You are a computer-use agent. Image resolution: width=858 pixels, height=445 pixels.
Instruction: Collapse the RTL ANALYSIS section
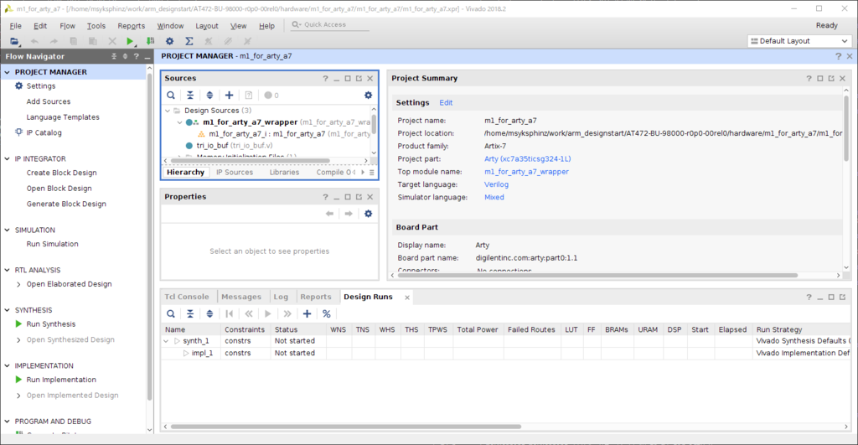(7, 270)
